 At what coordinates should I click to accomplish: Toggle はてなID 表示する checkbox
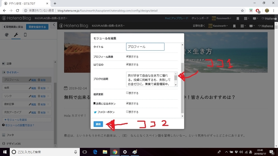pyautogui.click(x=127, y=64)
